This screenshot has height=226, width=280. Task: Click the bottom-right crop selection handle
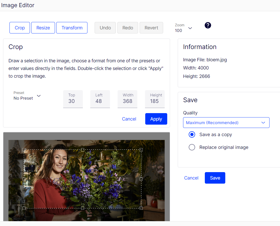(141, 208)
